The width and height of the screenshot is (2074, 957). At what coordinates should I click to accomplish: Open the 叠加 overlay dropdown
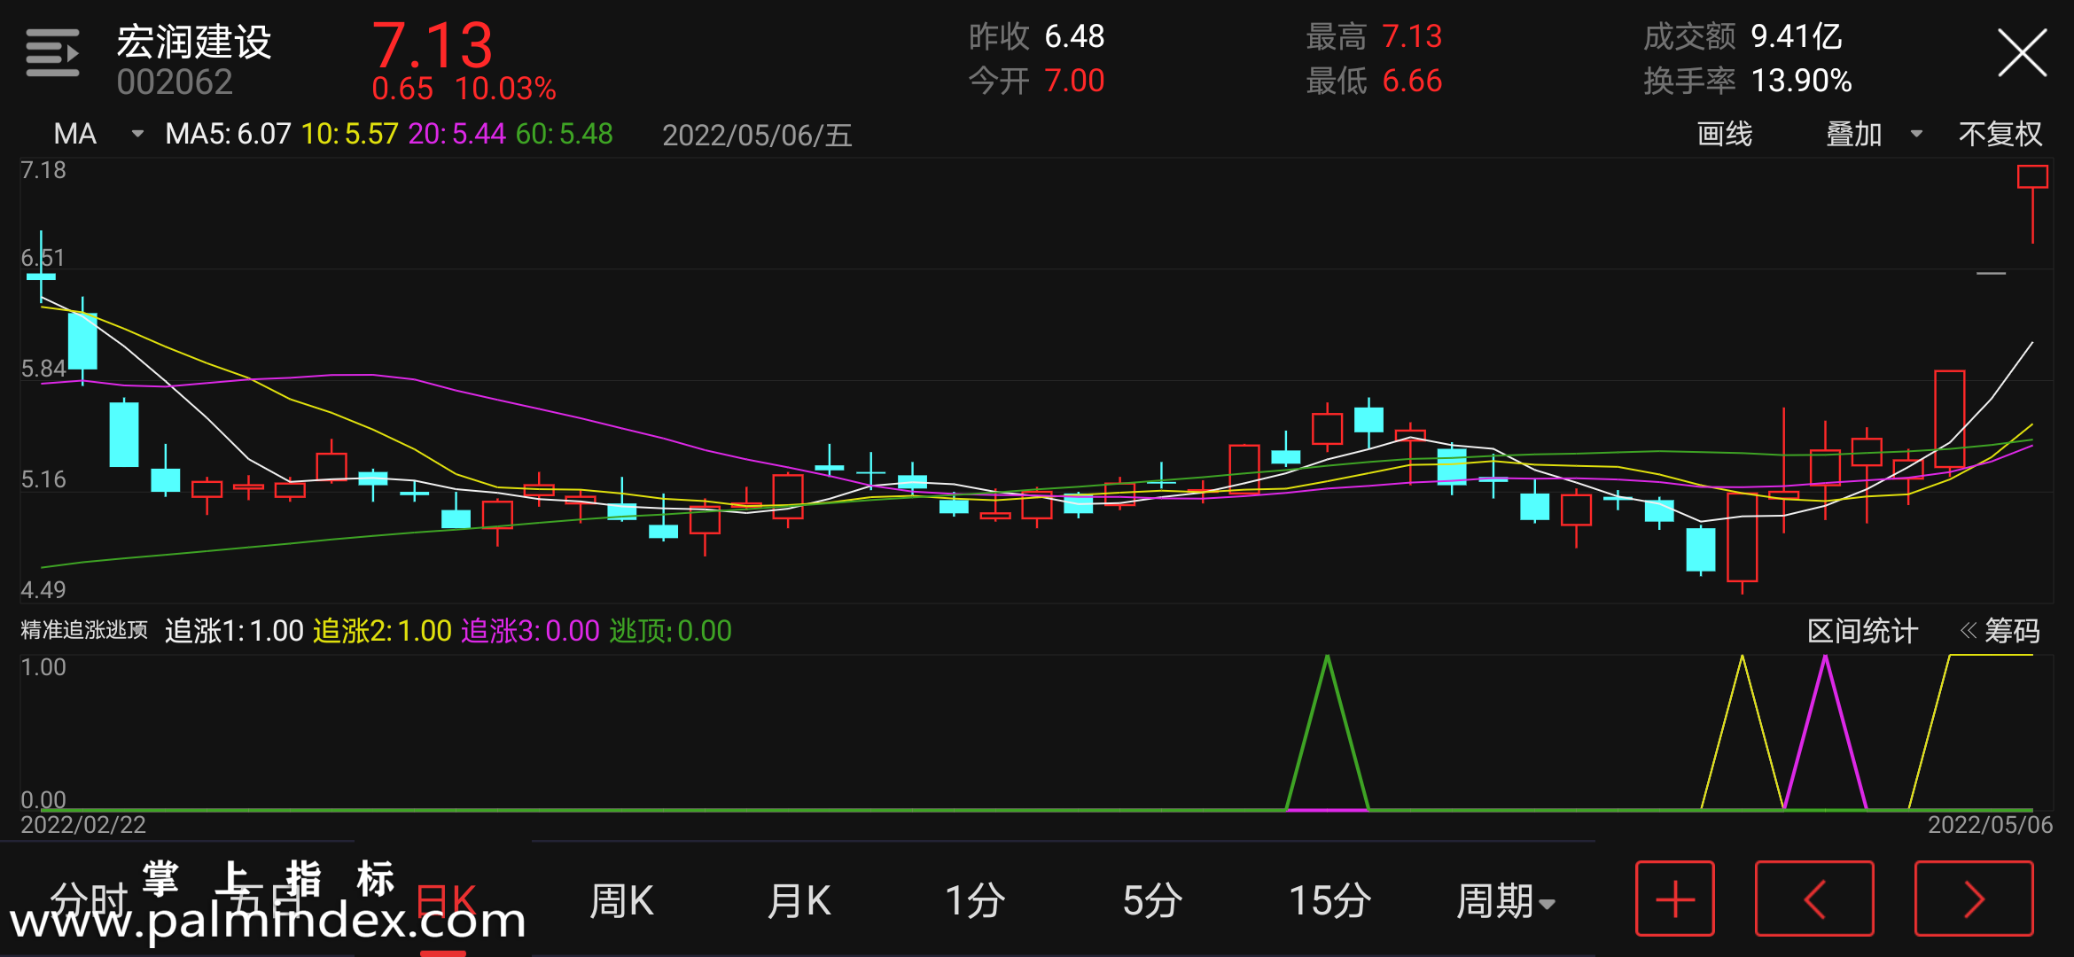click(1874, 134)
